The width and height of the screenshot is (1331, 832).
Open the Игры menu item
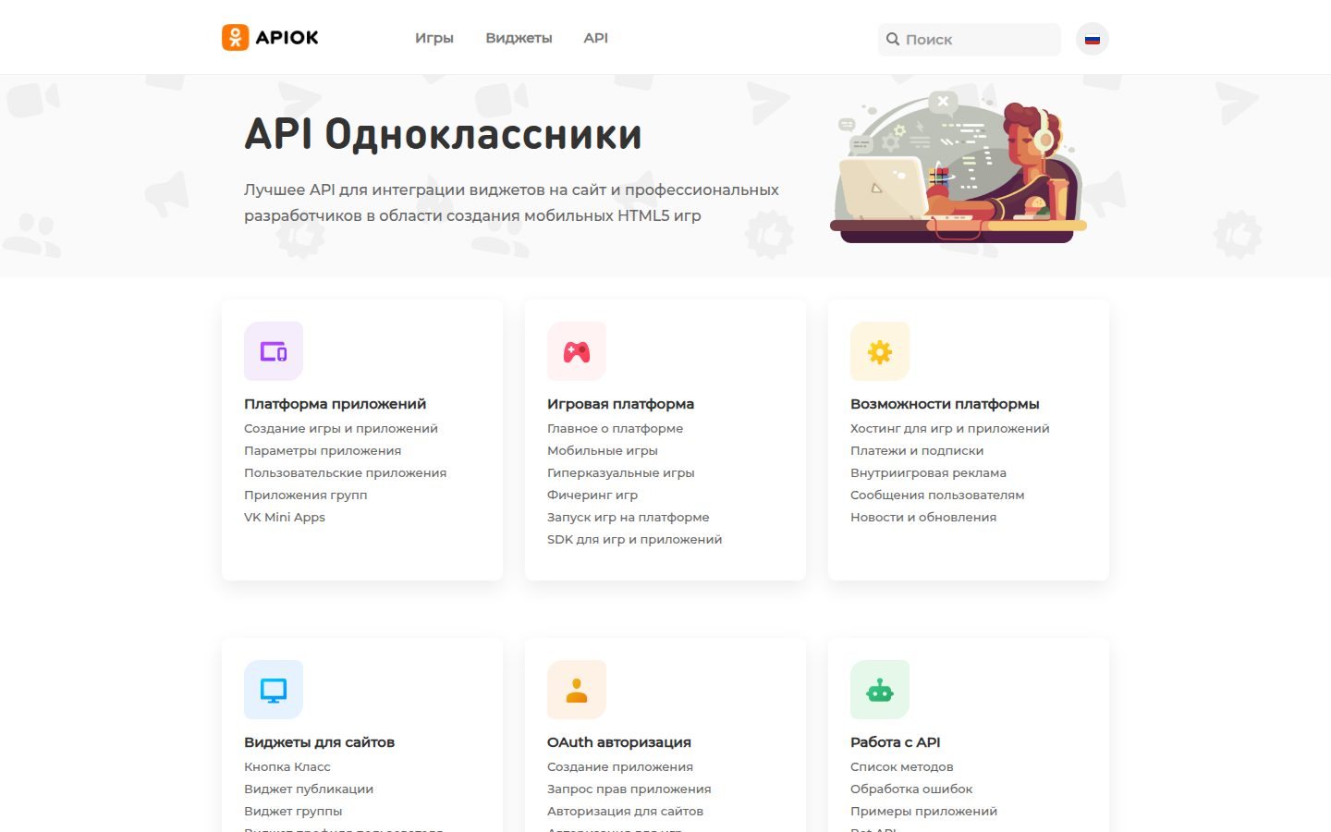pyautogui.click(x=433, y=38)
